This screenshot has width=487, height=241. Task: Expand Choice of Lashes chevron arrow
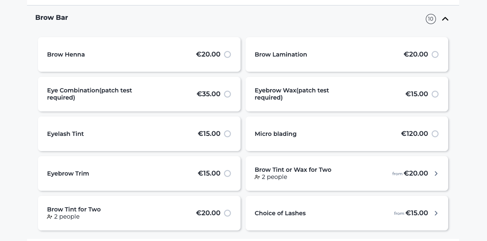coord(436,213)
